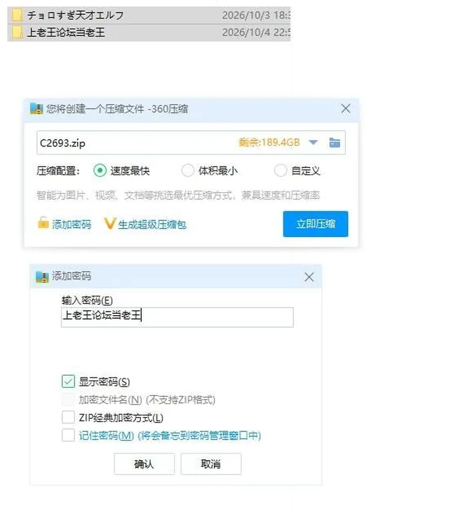Click the browse folder icon beside C2693.zip

(334, 143)
